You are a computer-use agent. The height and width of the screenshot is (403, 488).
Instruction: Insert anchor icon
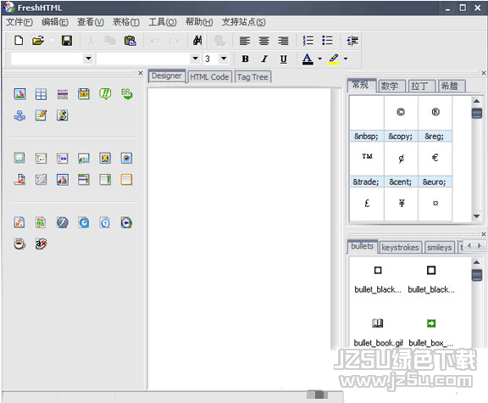[19, 115]
